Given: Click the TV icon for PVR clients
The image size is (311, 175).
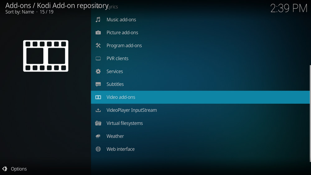Looking at the screenshot, I should click(98, 59).
